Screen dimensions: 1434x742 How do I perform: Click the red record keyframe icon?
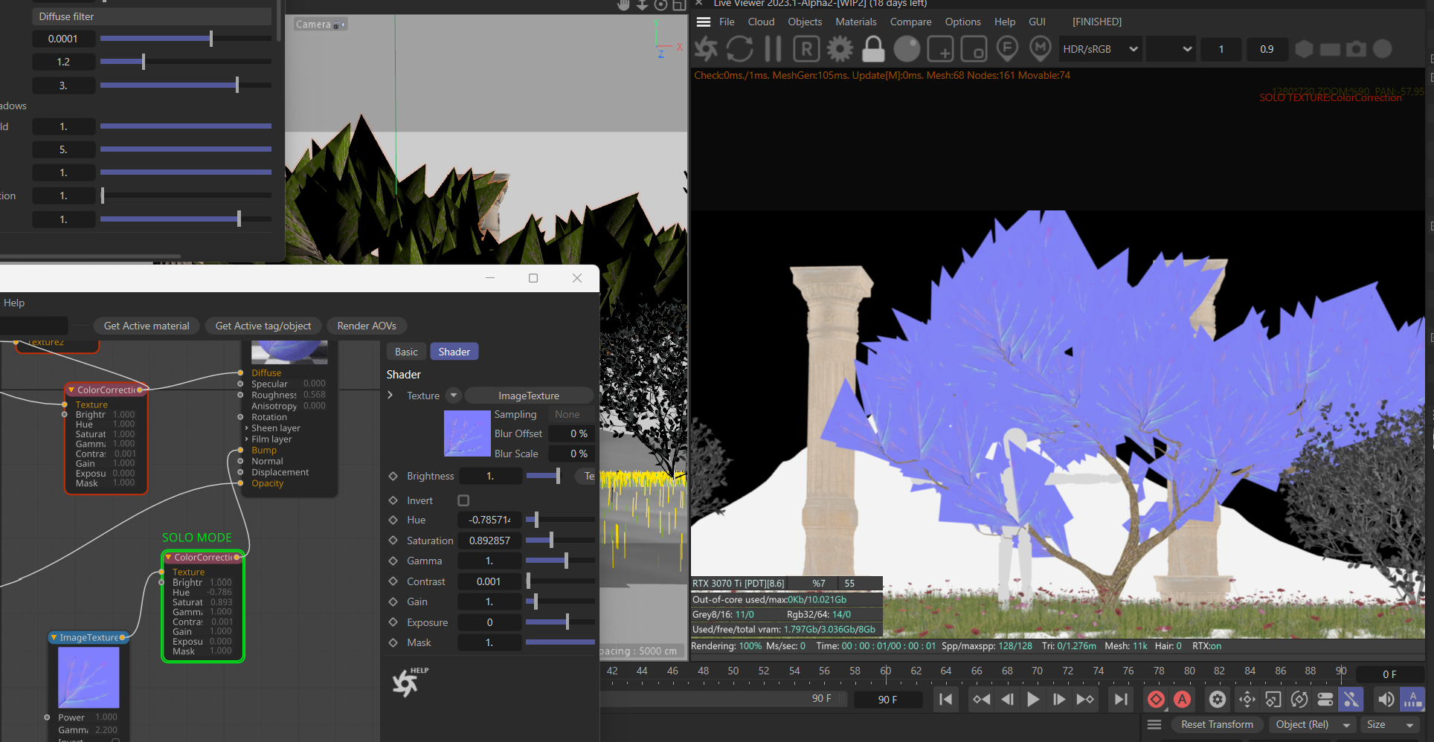click(1156, 699)
